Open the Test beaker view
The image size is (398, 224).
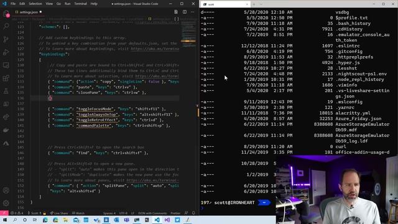pos(6,91)
